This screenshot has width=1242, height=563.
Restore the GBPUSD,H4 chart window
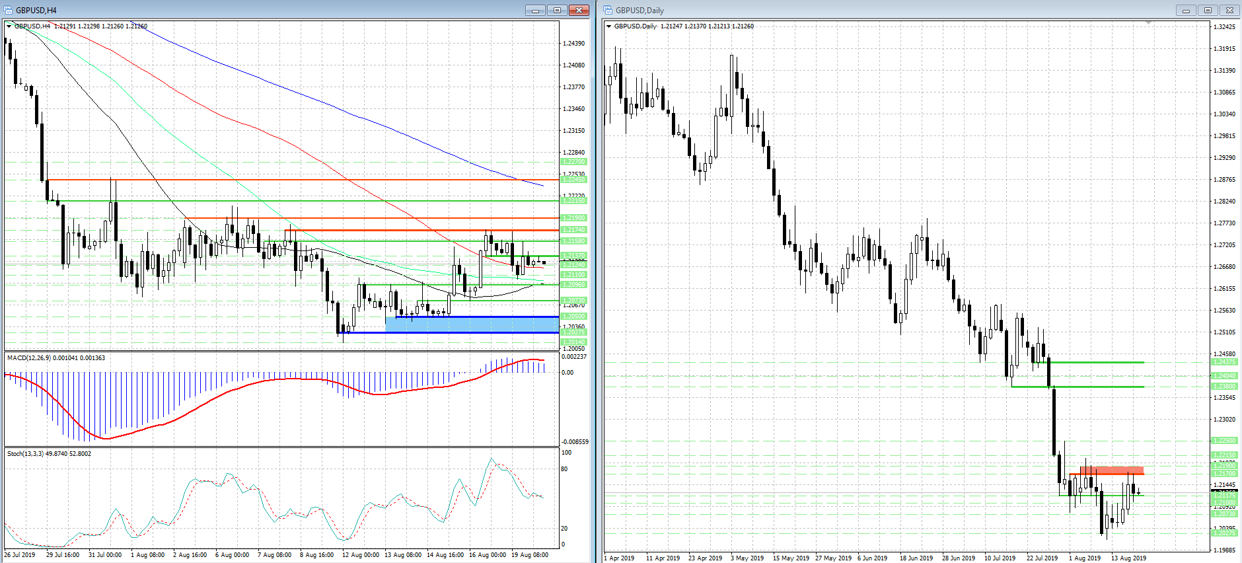click(x=557, y=10)
